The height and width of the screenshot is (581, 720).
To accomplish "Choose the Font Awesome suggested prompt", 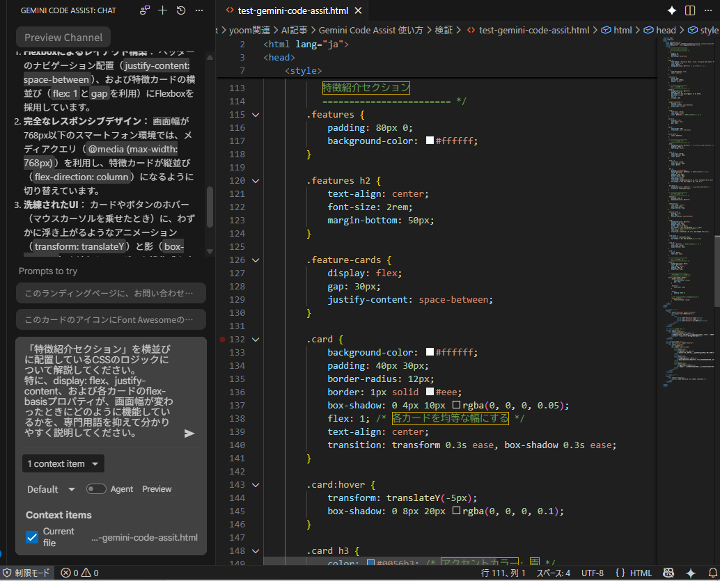I will (111, 320).
